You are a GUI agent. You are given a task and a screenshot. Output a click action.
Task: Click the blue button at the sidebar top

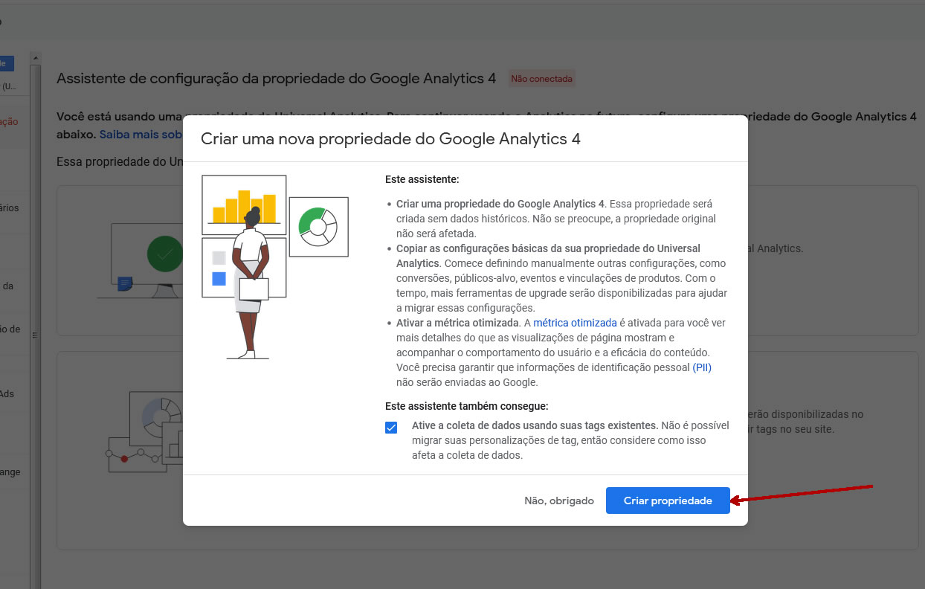pyautogui.click(x=7, y=64)
